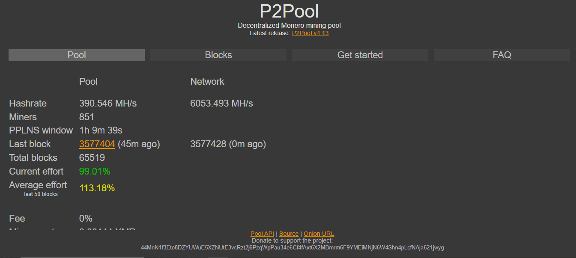Click the network hashrate value 6053.493 MH/s

click(221, 104)
